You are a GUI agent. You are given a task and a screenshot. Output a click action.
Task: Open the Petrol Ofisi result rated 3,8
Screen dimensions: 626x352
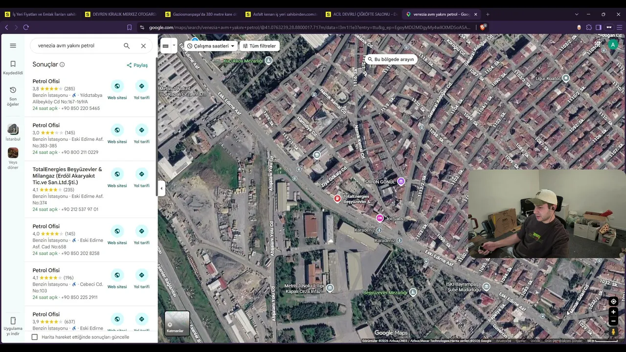(x=46, y=82)
